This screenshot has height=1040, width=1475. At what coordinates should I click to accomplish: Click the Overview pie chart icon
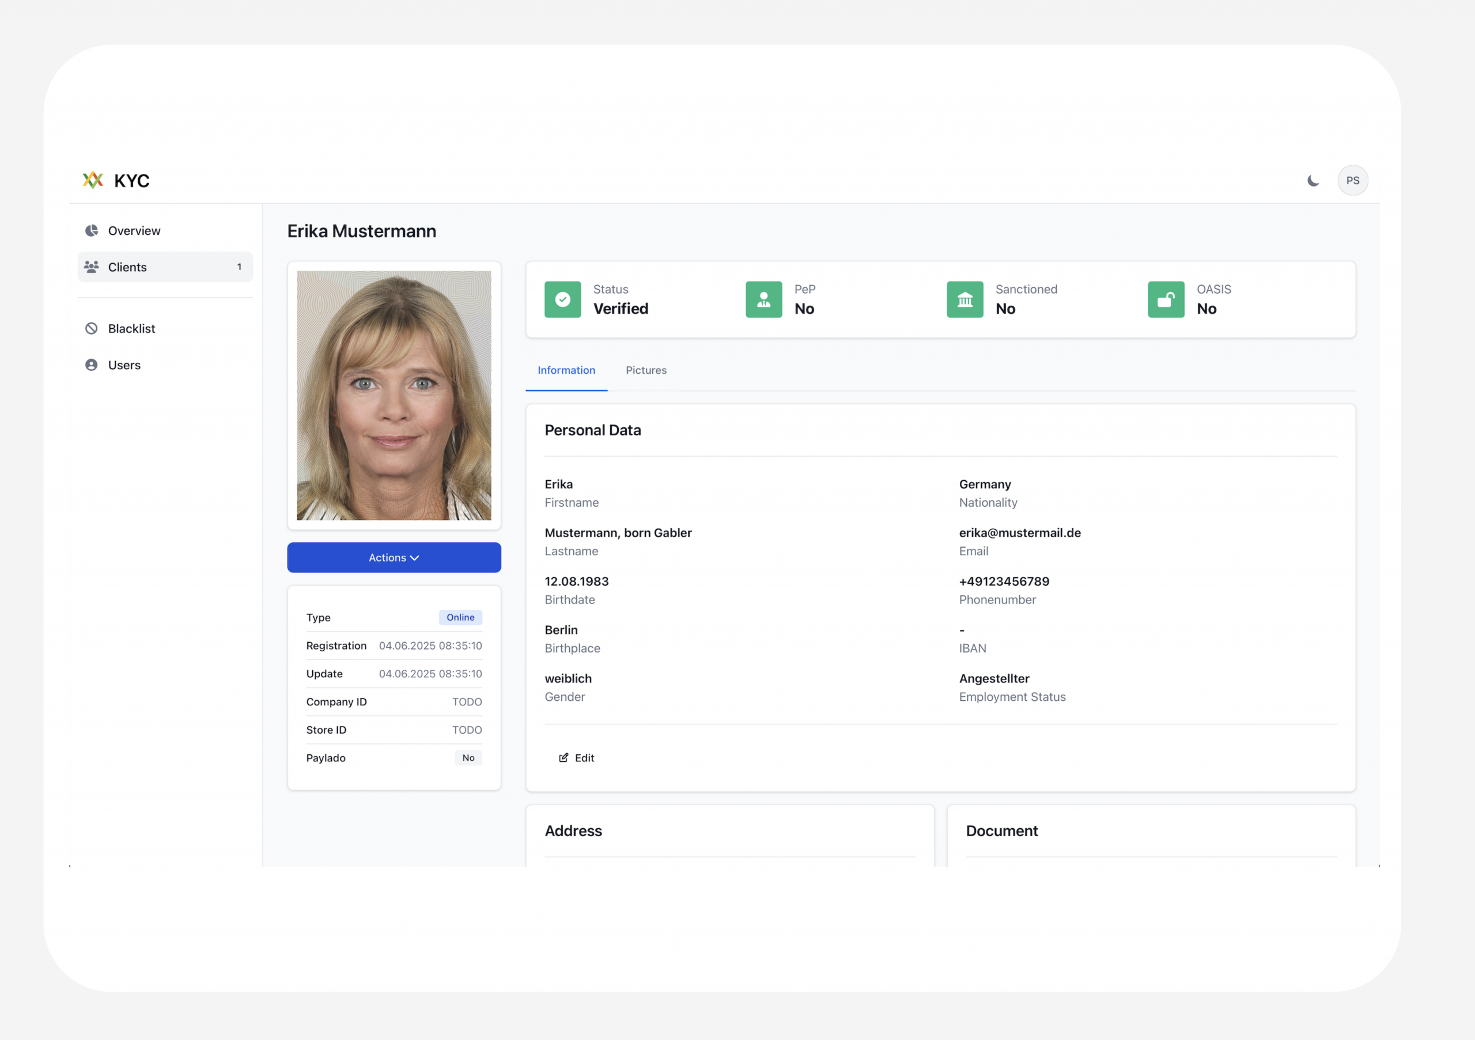pyautogui.click(x=92, y=230)
